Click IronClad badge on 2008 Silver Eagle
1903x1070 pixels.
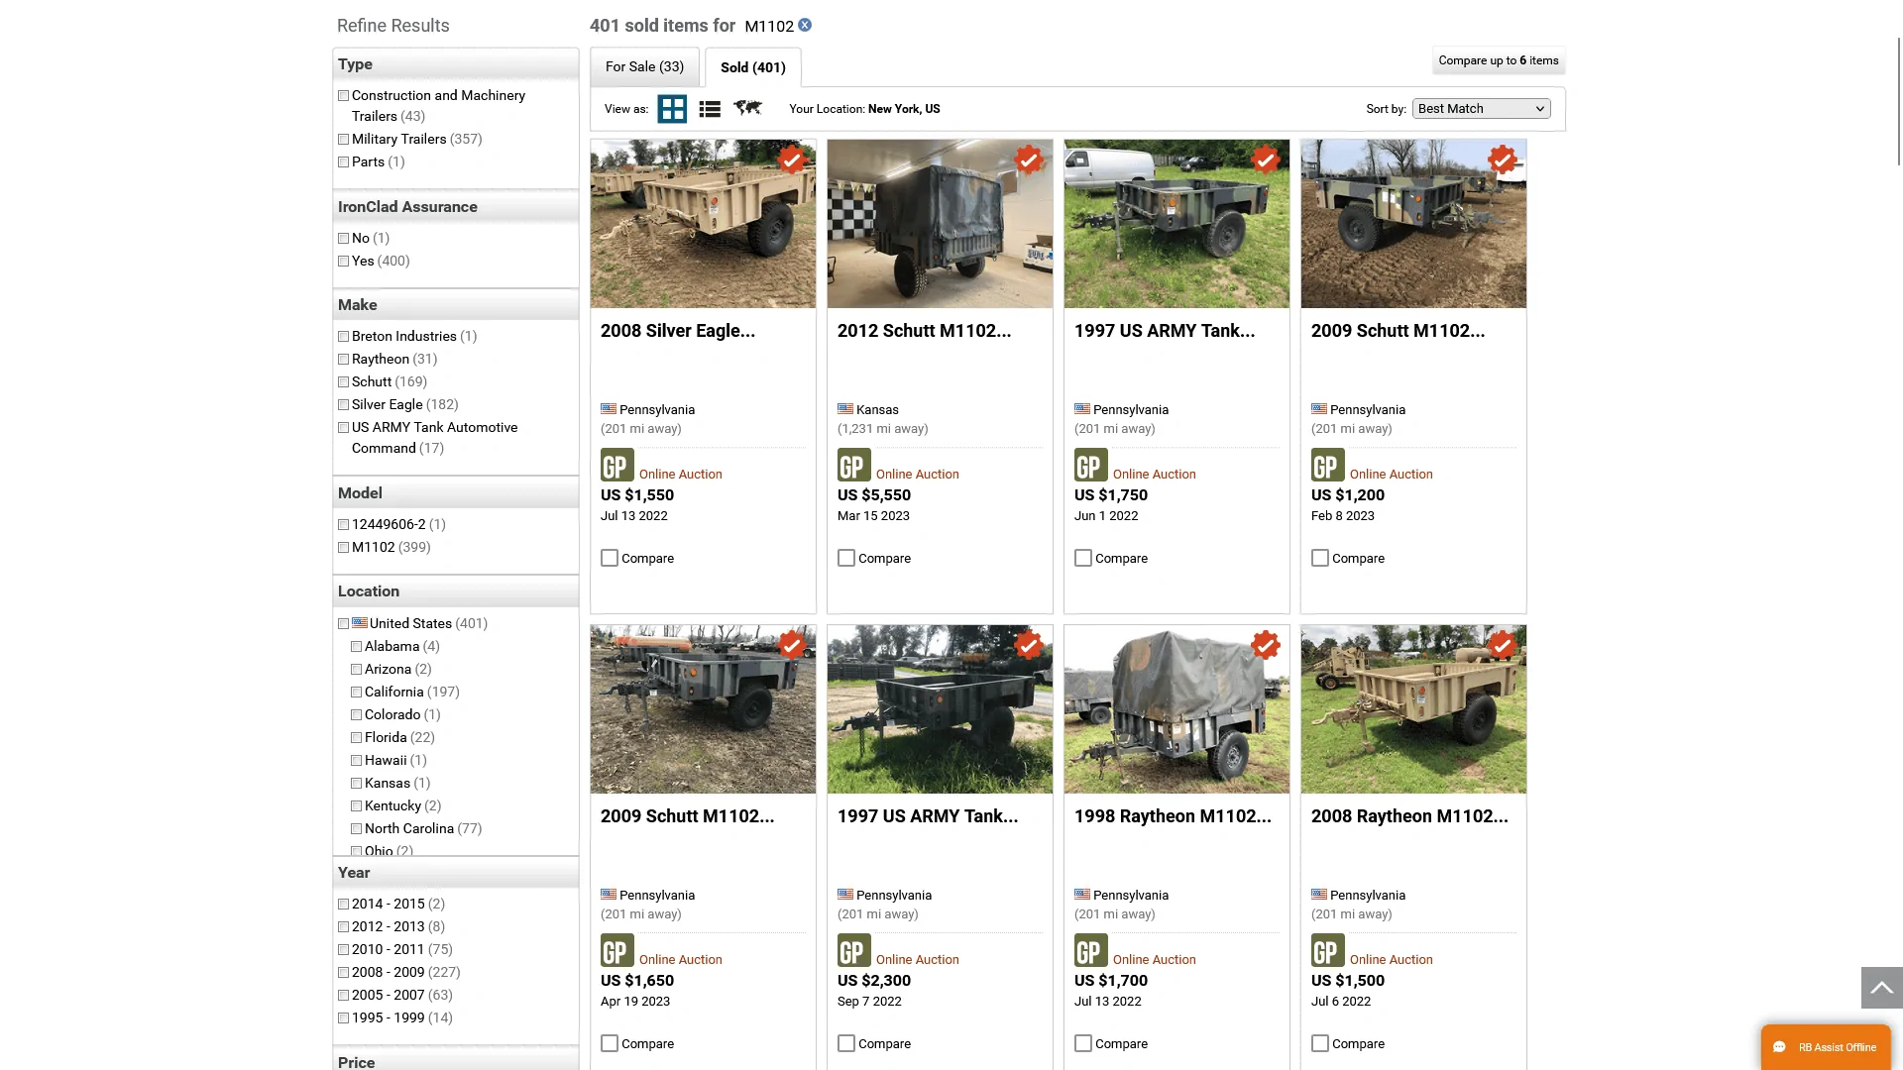[791, 160]
